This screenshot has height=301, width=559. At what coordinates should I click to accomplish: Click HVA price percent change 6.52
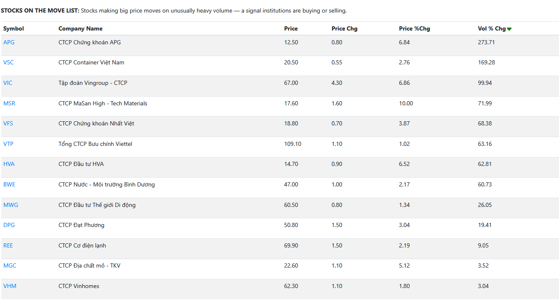(x=404, y=164)
